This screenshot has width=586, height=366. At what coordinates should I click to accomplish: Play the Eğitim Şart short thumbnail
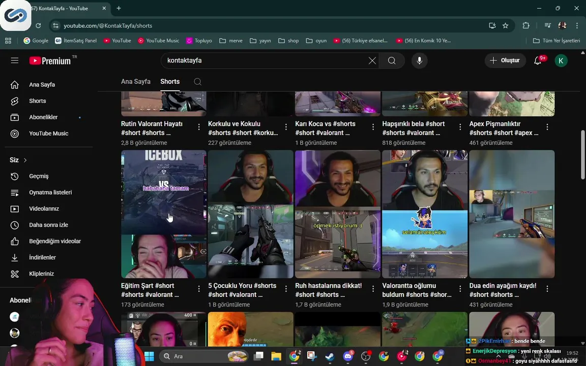pos(164,214)
